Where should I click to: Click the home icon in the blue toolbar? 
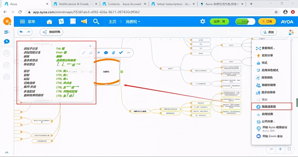49,22
